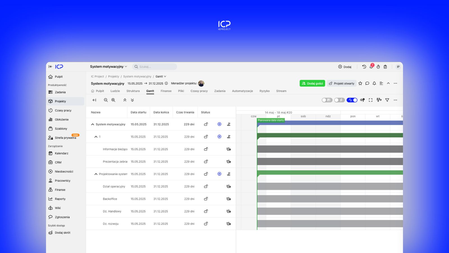Click milestone icon in Projektowanie row
Screen dimensions: 449x253
pyautogui.click(x=229, y=174)
